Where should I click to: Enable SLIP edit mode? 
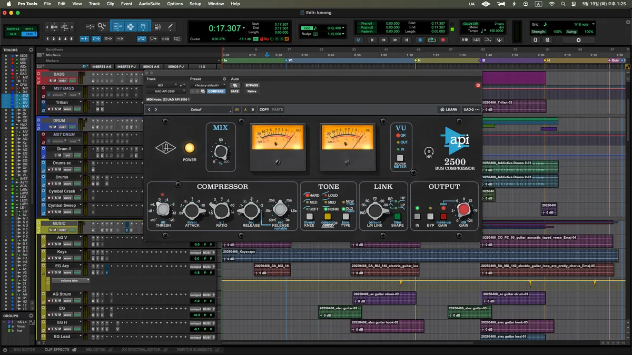tap(13, 34)
